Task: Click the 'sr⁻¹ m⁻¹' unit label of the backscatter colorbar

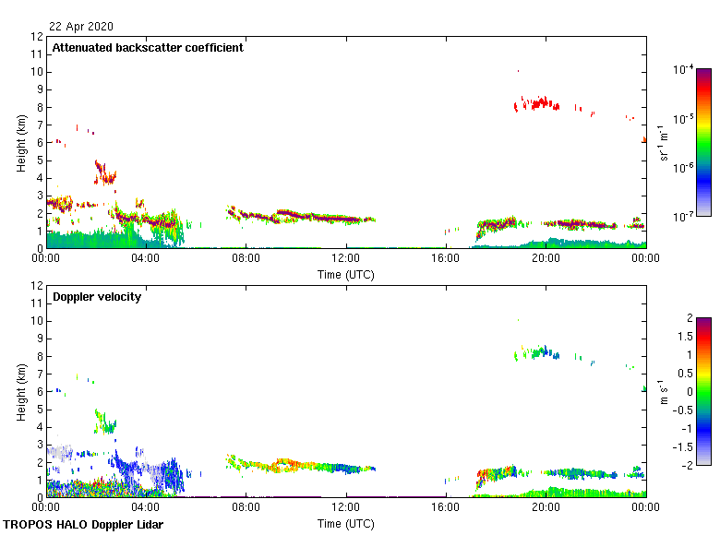Action: click(665, 142)
